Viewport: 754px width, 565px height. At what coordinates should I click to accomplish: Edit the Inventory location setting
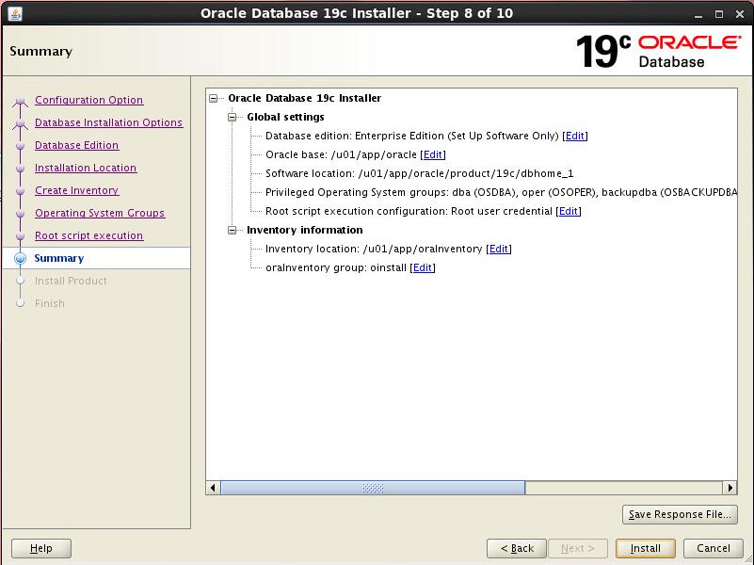point(499,249)
